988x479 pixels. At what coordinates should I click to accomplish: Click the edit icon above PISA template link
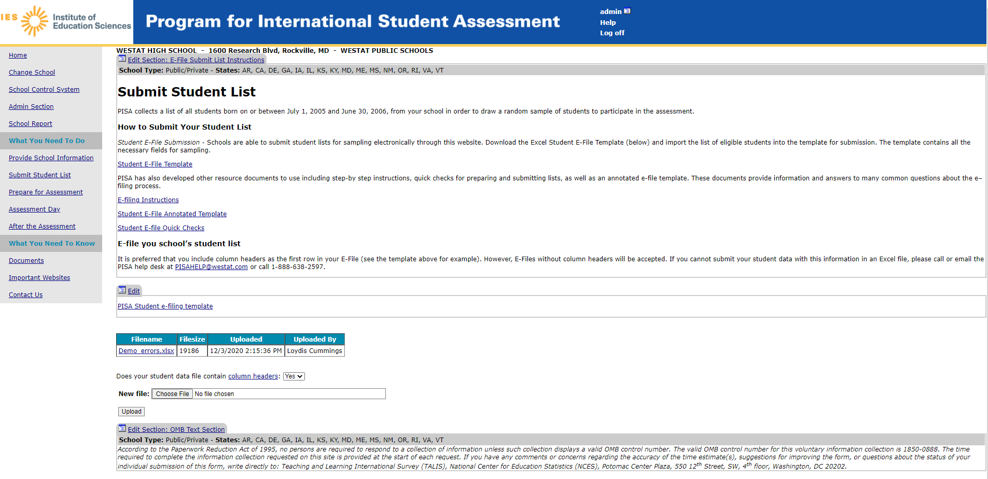pyautogui.click(x=122, y=290)
